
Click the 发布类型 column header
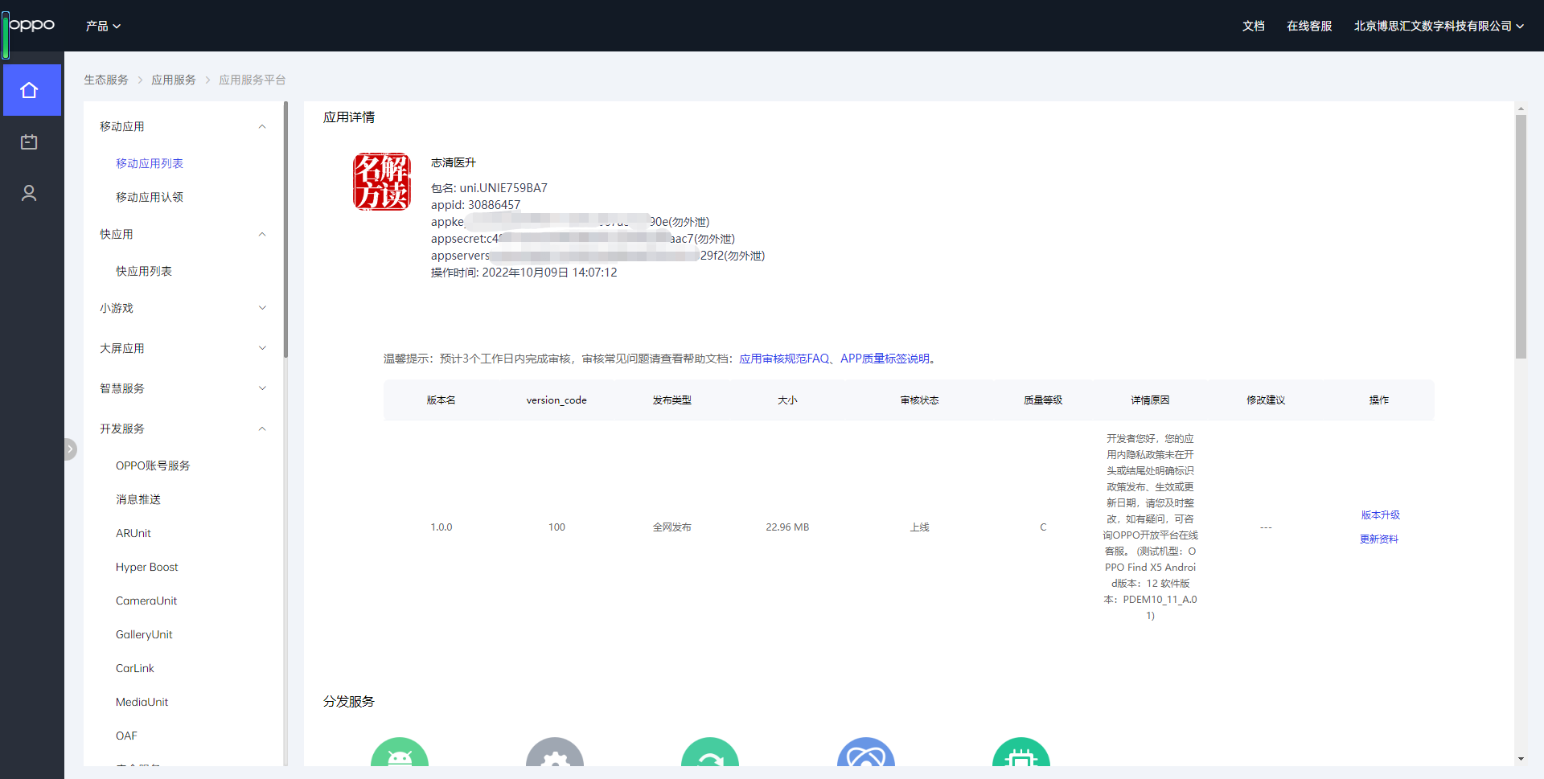tap(672, 400)
